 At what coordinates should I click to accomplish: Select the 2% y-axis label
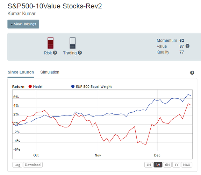(x=16, y=114)
